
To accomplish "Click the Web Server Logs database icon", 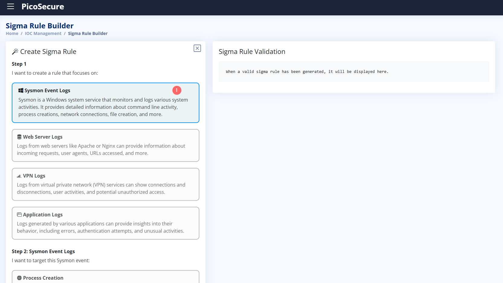I will 19,137.
